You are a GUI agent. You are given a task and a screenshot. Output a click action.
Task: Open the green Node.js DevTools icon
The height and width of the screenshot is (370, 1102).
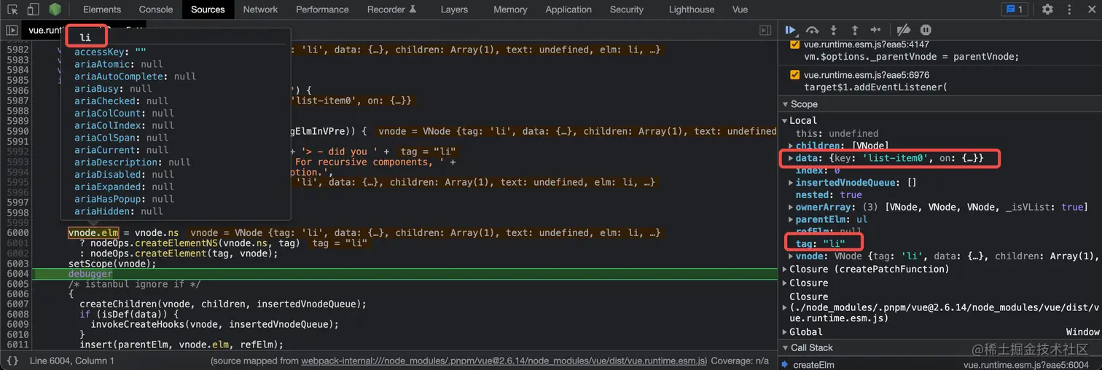55,9
